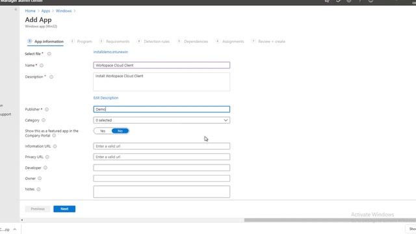416x234 pixels.
Task: Click the Notes info icon
Action: point(38,189)
